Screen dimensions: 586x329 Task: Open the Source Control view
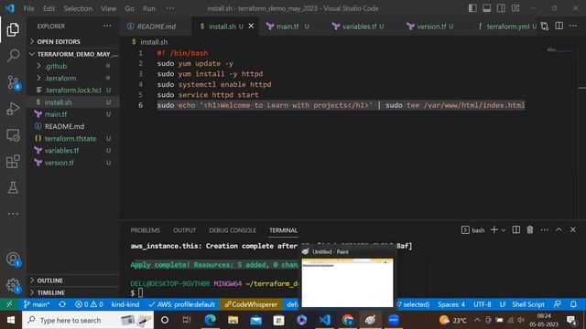coord(13,82)
